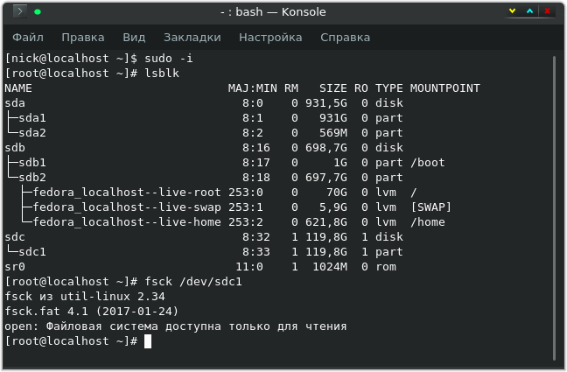Click the 'sdc' disk name
567x372 pixels.
(x=15, y=237)
